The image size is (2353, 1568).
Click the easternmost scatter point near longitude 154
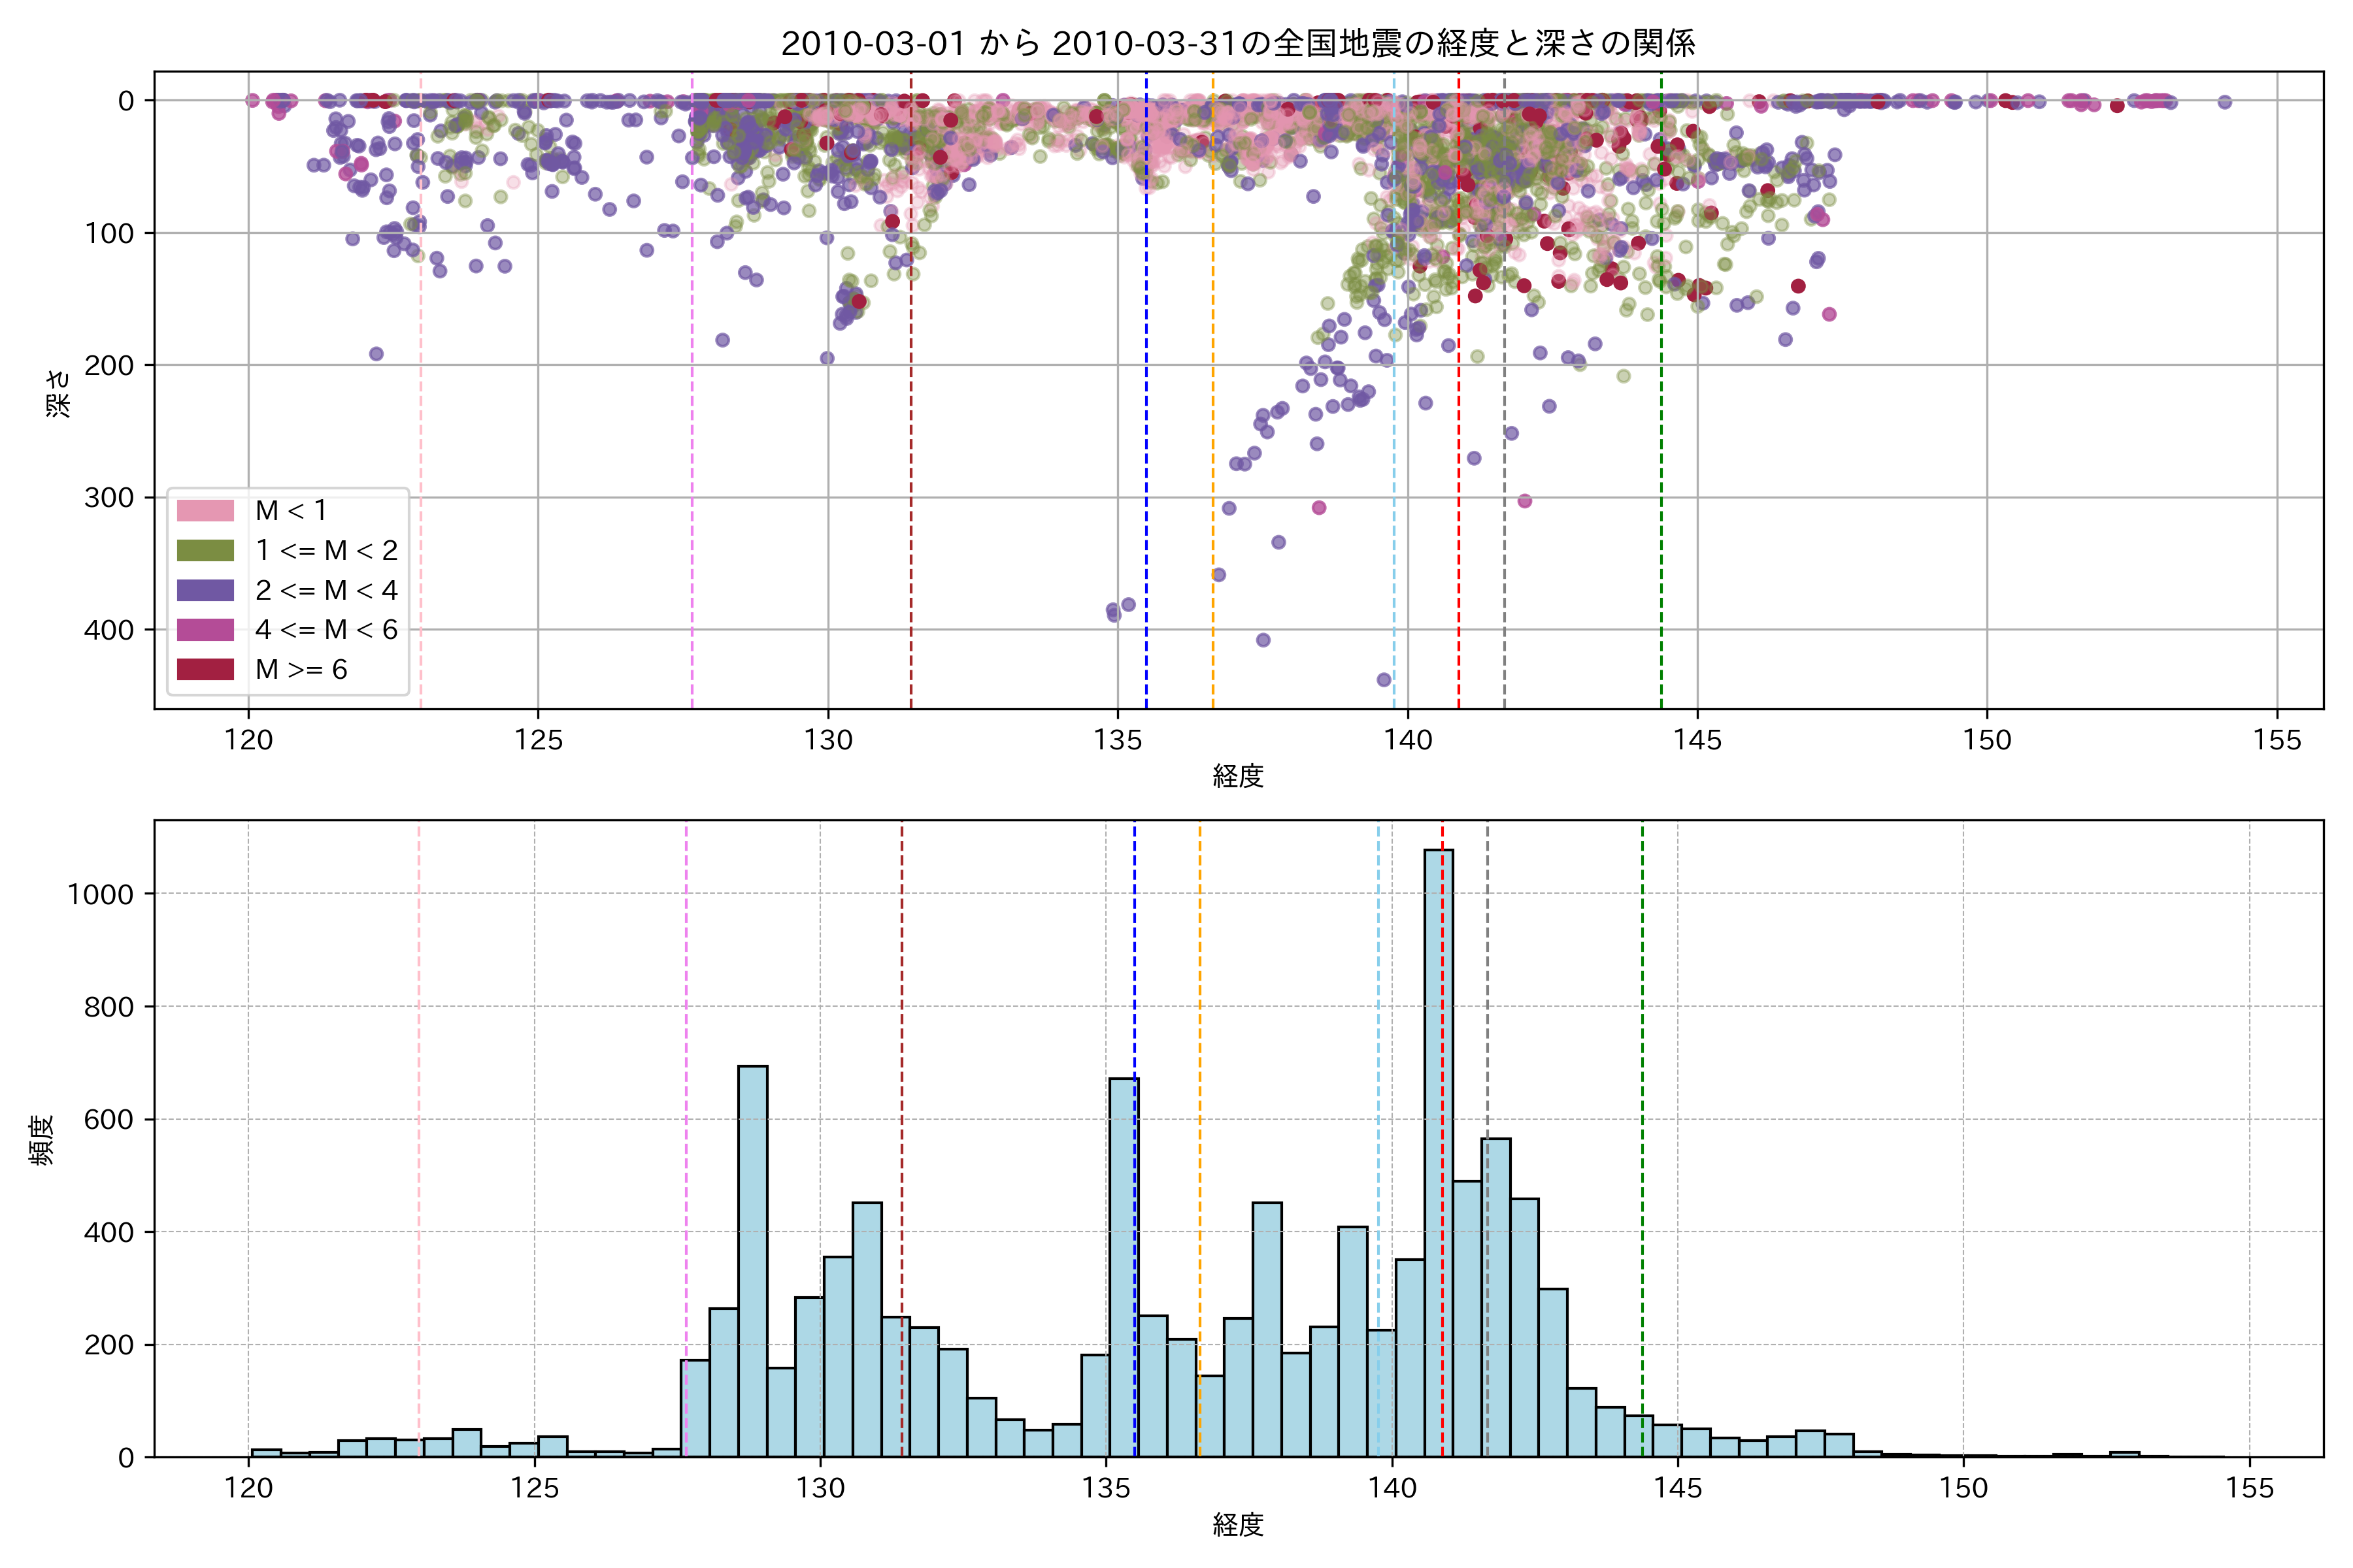2224,102
